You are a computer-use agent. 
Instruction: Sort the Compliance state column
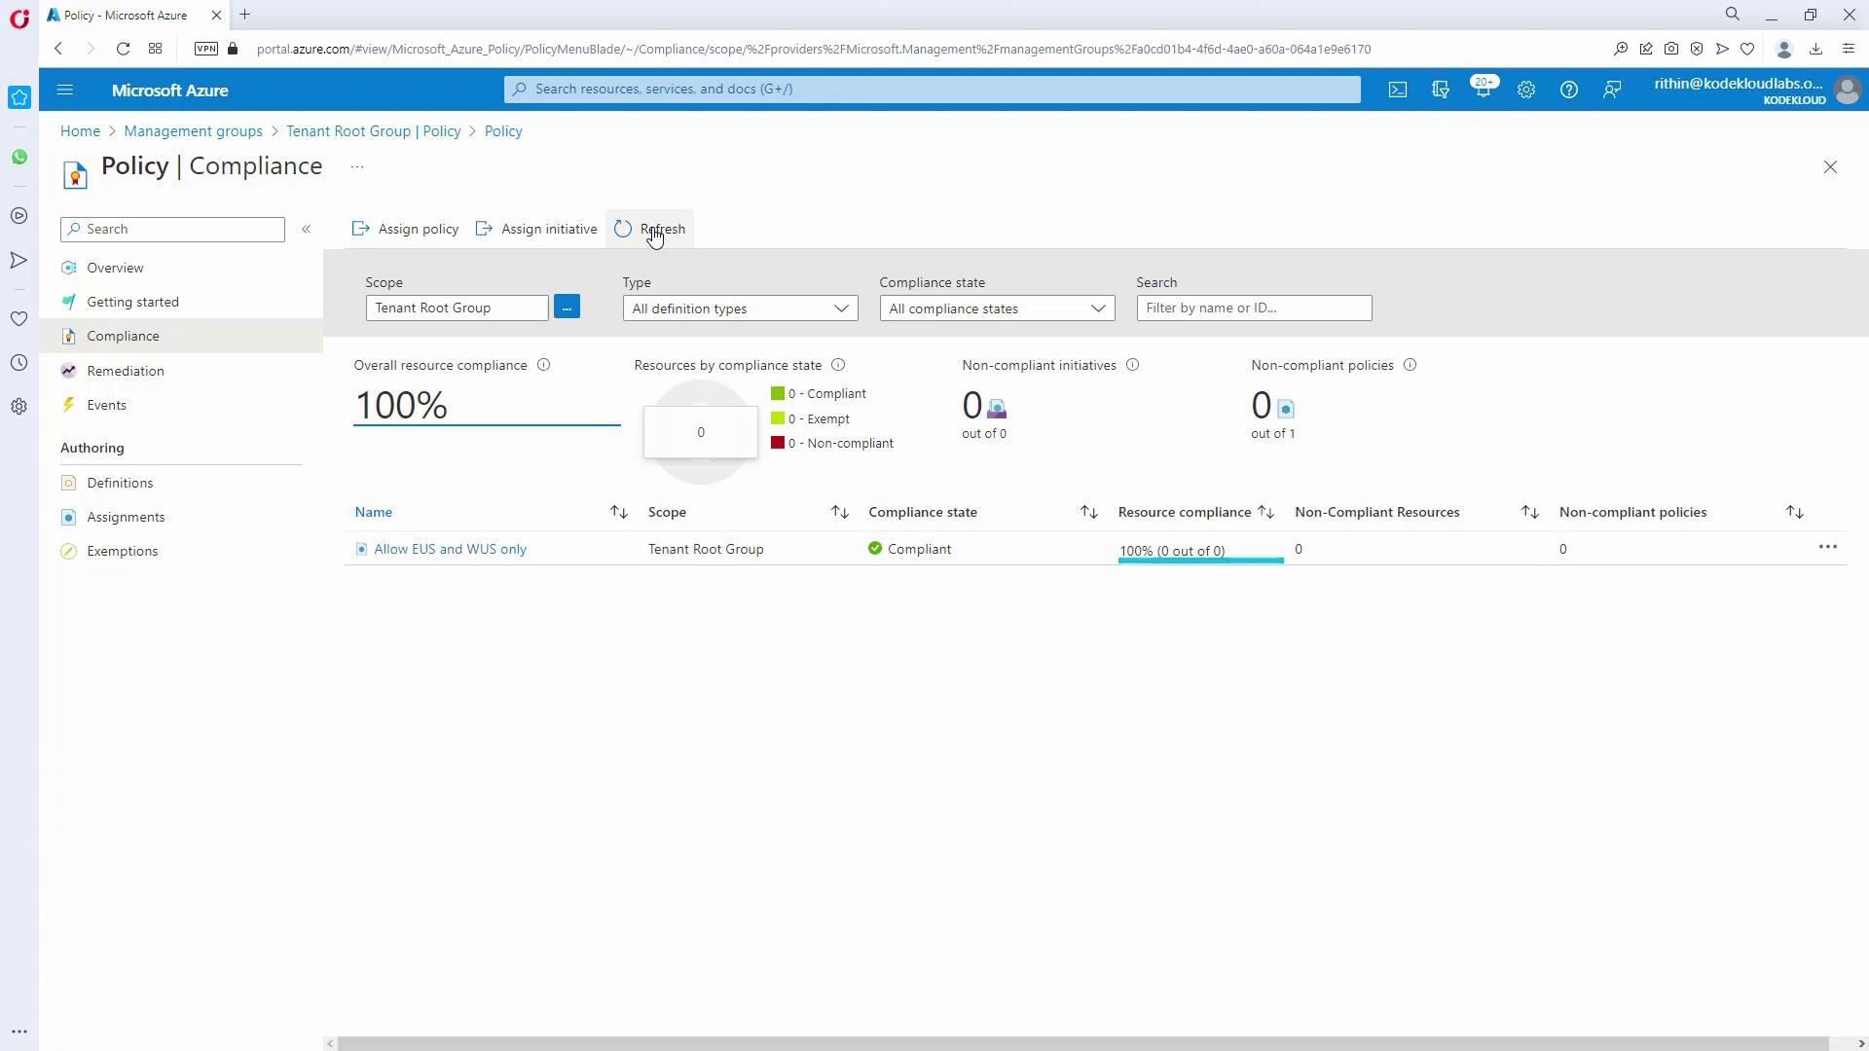click(1089, 512)
